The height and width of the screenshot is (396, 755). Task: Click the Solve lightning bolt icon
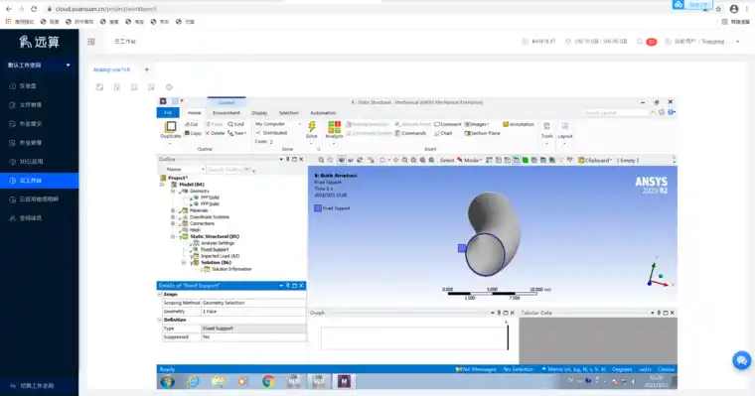click(x=312, y=127)
